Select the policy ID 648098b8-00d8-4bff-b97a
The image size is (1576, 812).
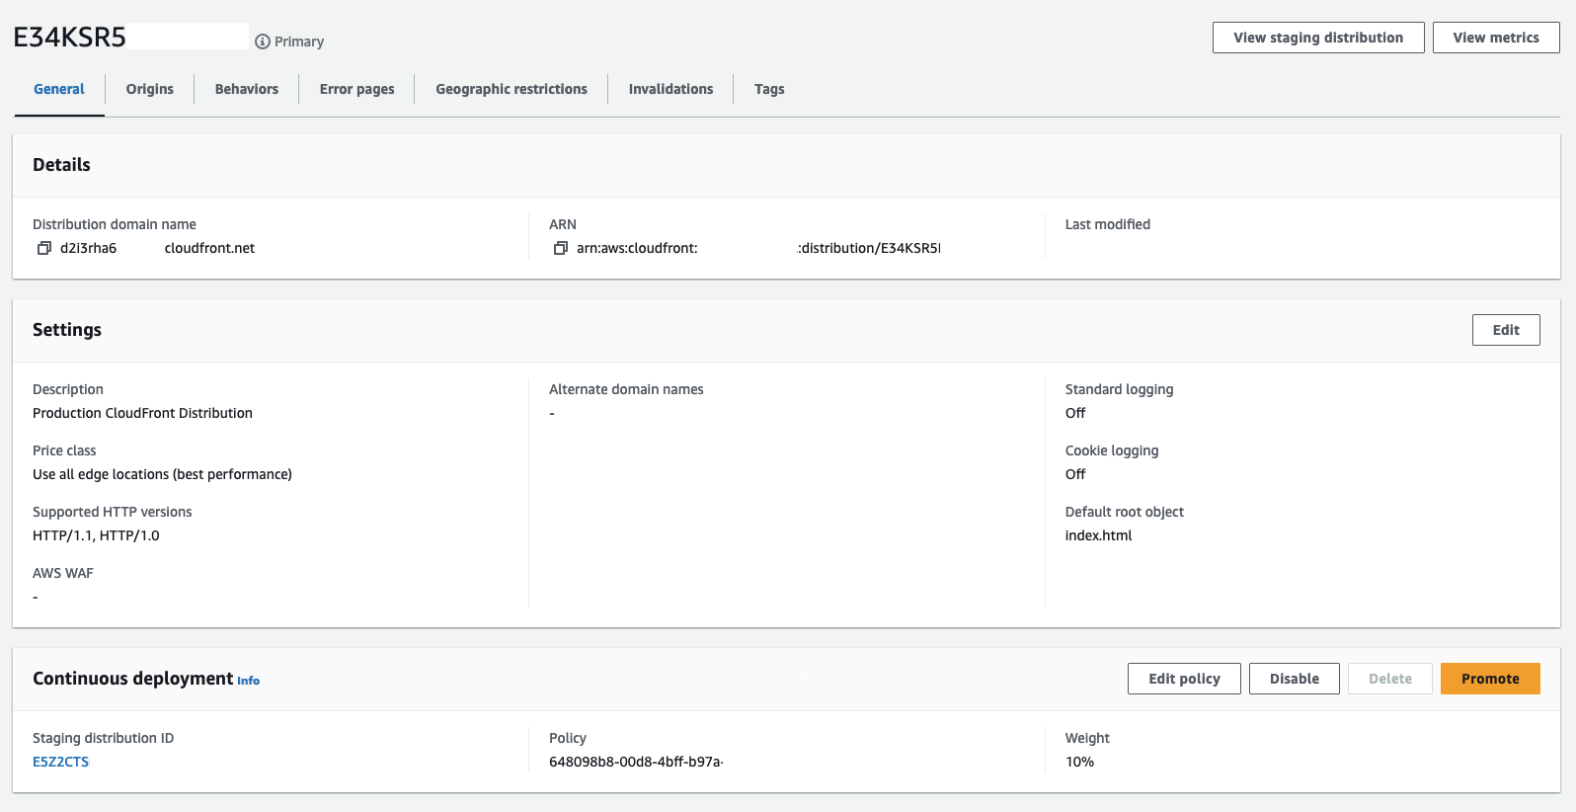coord(636,762)
